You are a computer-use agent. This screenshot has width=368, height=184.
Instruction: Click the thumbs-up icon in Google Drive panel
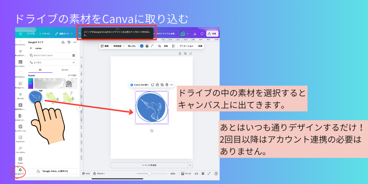pyautogui.click(x=63, y=42)
